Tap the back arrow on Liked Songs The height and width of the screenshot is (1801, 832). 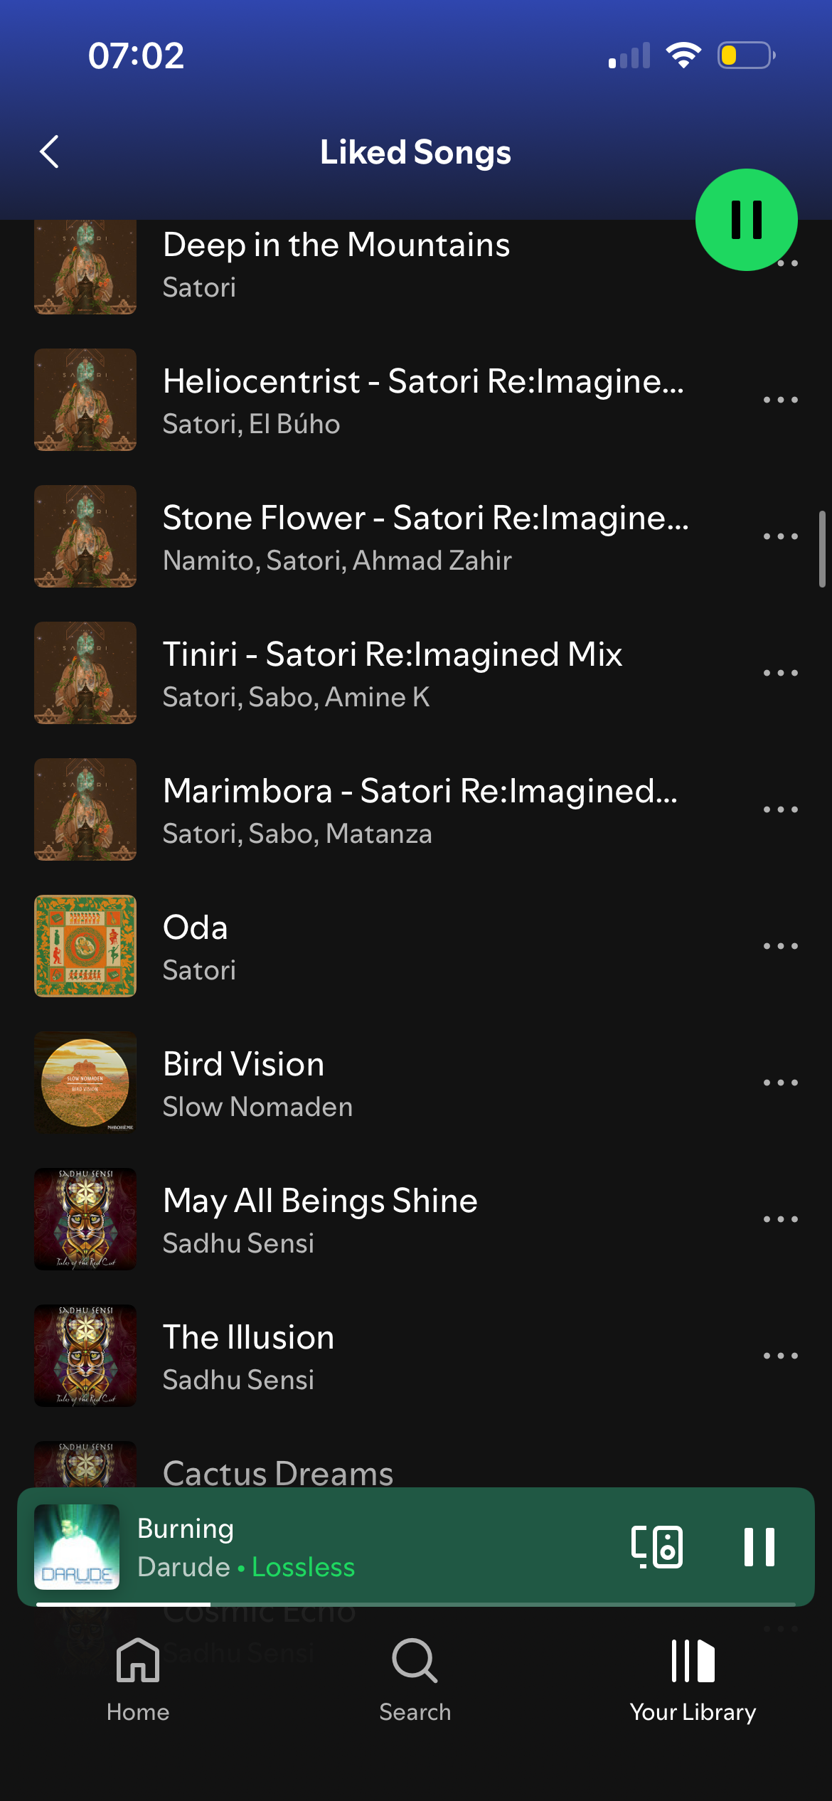pos(49,152)
